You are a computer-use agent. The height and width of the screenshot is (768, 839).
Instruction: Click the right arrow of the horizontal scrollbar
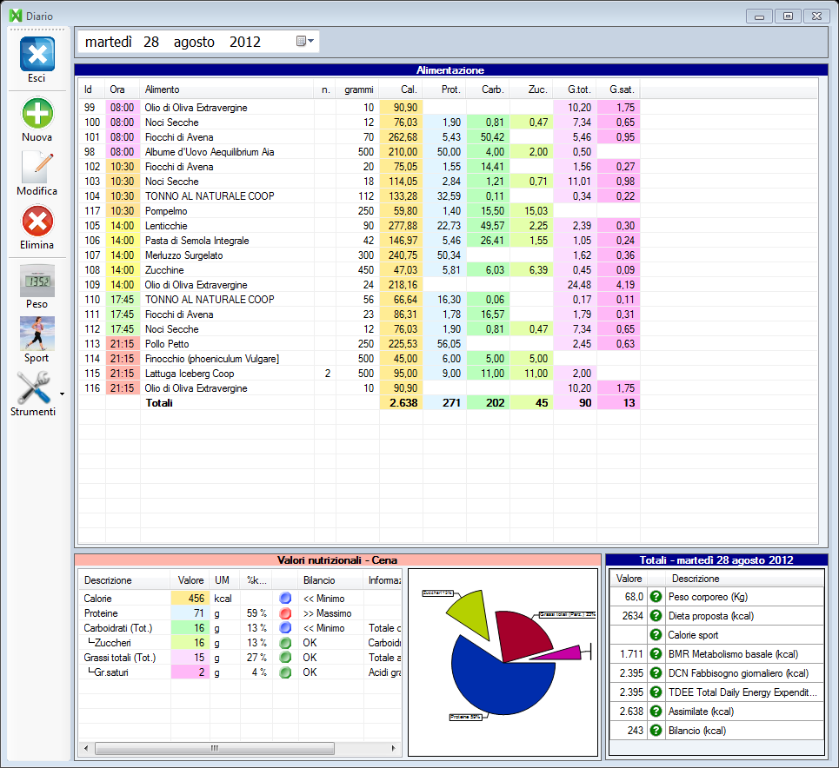(x=395, y=747)
